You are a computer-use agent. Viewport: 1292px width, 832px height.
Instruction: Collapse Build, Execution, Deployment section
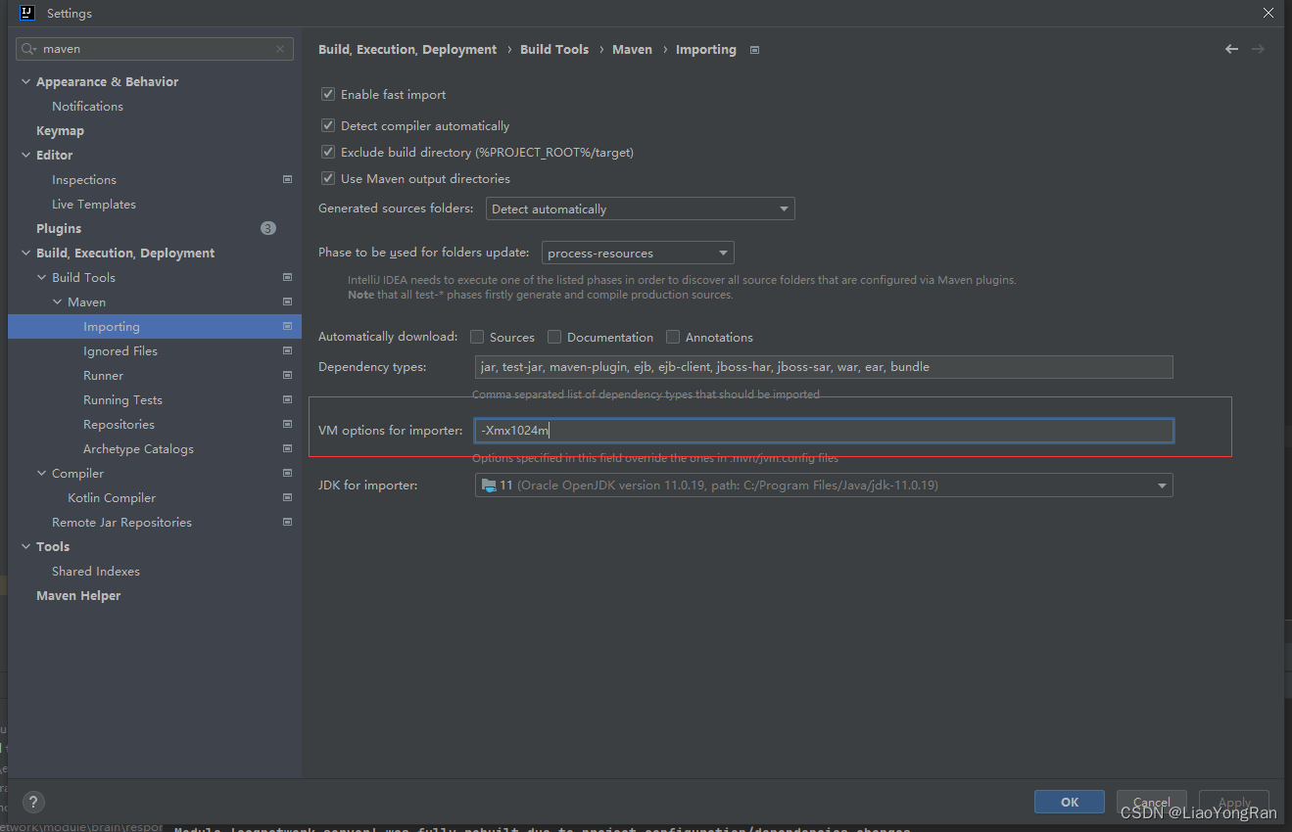point(26,254)
